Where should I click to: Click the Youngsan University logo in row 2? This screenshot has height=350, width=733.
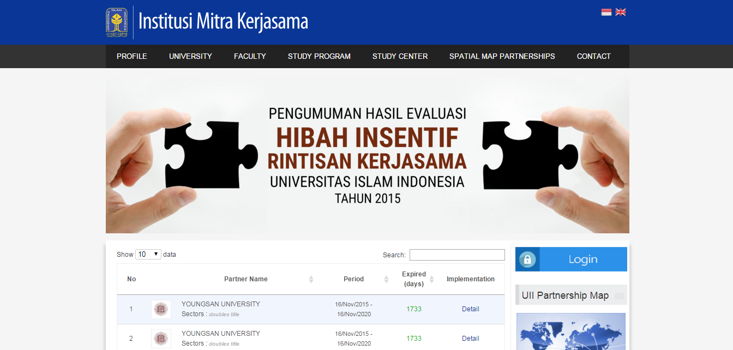coord(161,339)
